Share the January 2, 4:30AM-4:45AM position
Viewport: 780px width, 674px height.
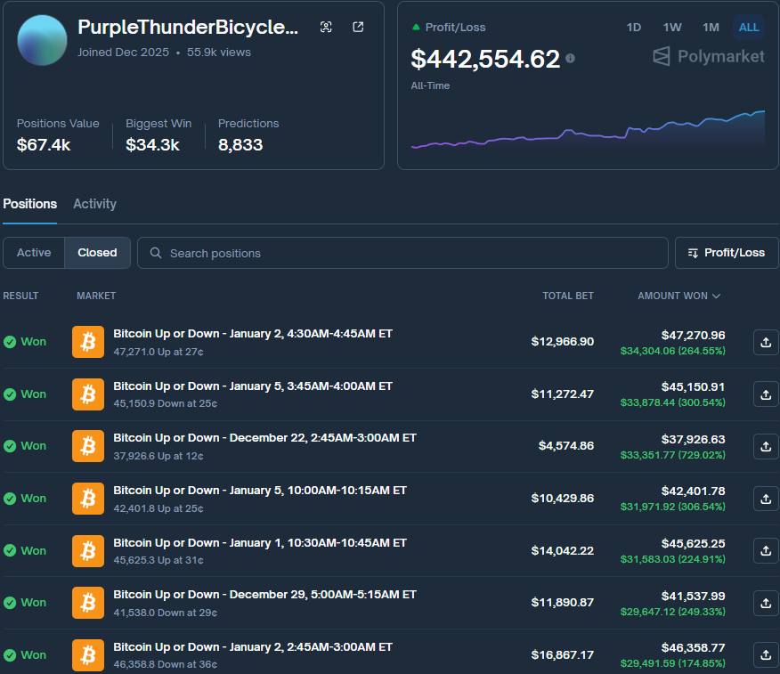pos(766,342)
